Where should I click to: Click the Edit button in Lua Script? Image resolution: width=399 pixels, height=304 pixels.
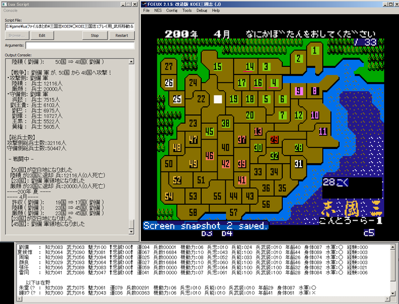[42, 35]
